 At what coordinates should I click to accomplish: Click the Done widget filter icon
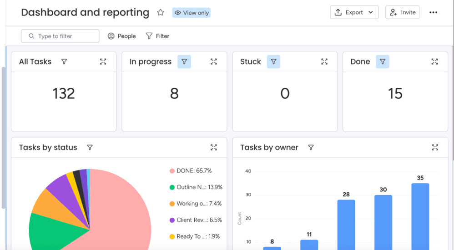[383, 62]
